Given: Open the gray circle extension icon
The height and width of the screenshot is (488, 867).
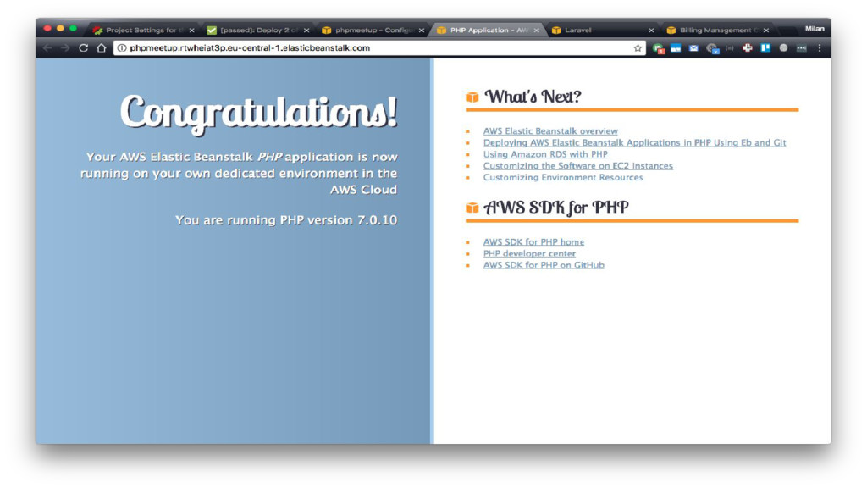Looking at the screenshot, I should click(x=783, y=48).
